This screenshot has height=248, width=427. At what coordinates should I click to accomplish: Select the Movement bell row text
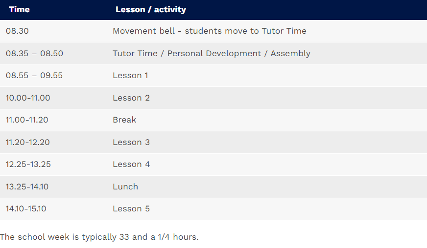[x=210, y=31]
